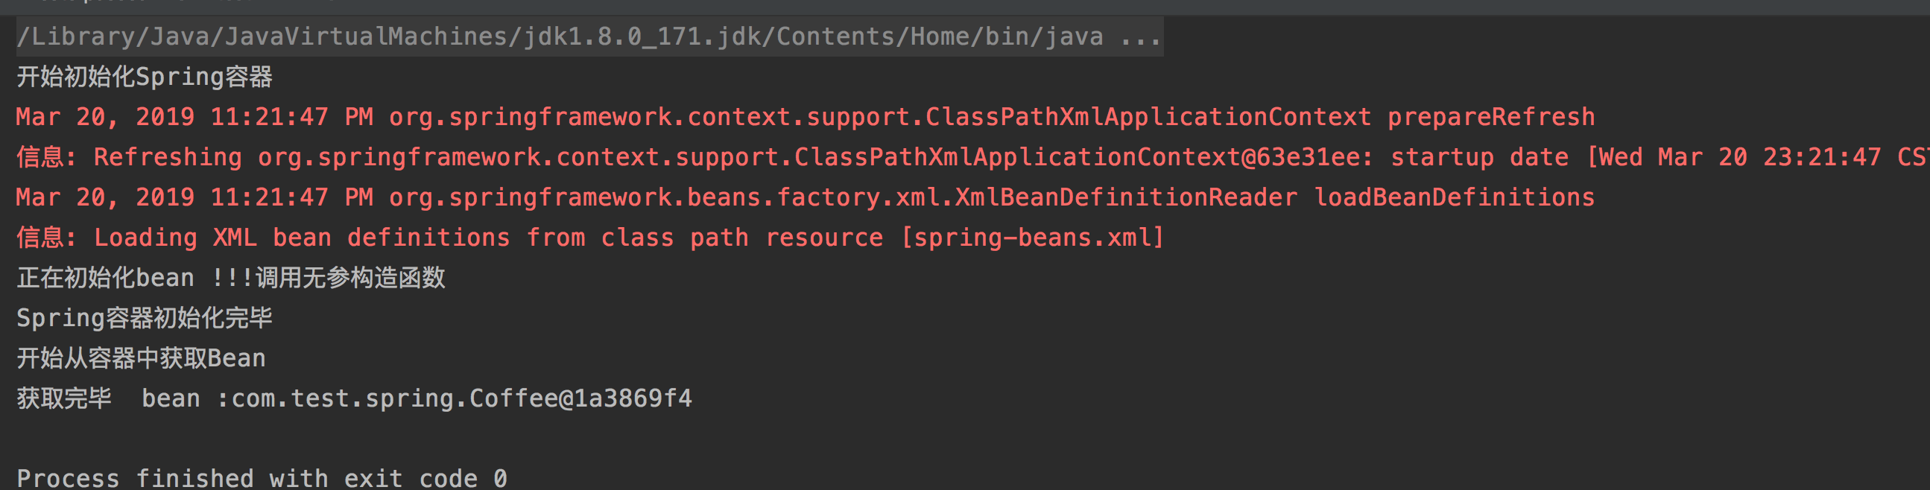Click the '信息: Refreshing' log line

tap(129, 157)
